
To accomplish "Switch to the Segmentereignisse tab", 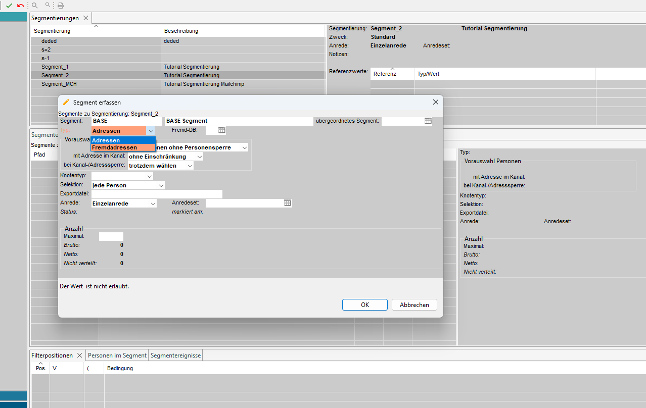I will (x=175, y=355).
